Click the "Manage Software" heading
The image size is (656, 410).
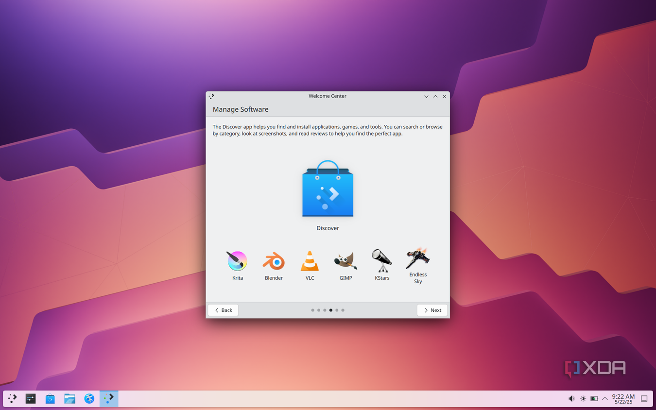point(241,109)
